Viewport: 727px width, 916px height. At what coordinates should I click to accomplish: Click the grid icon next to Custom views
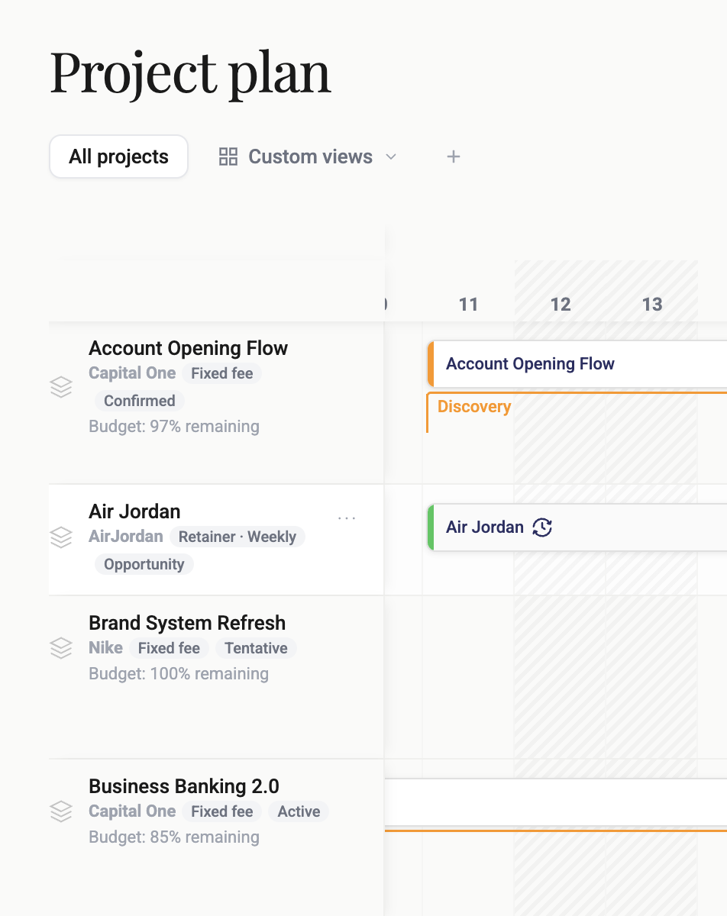click(x=228, y=157)
